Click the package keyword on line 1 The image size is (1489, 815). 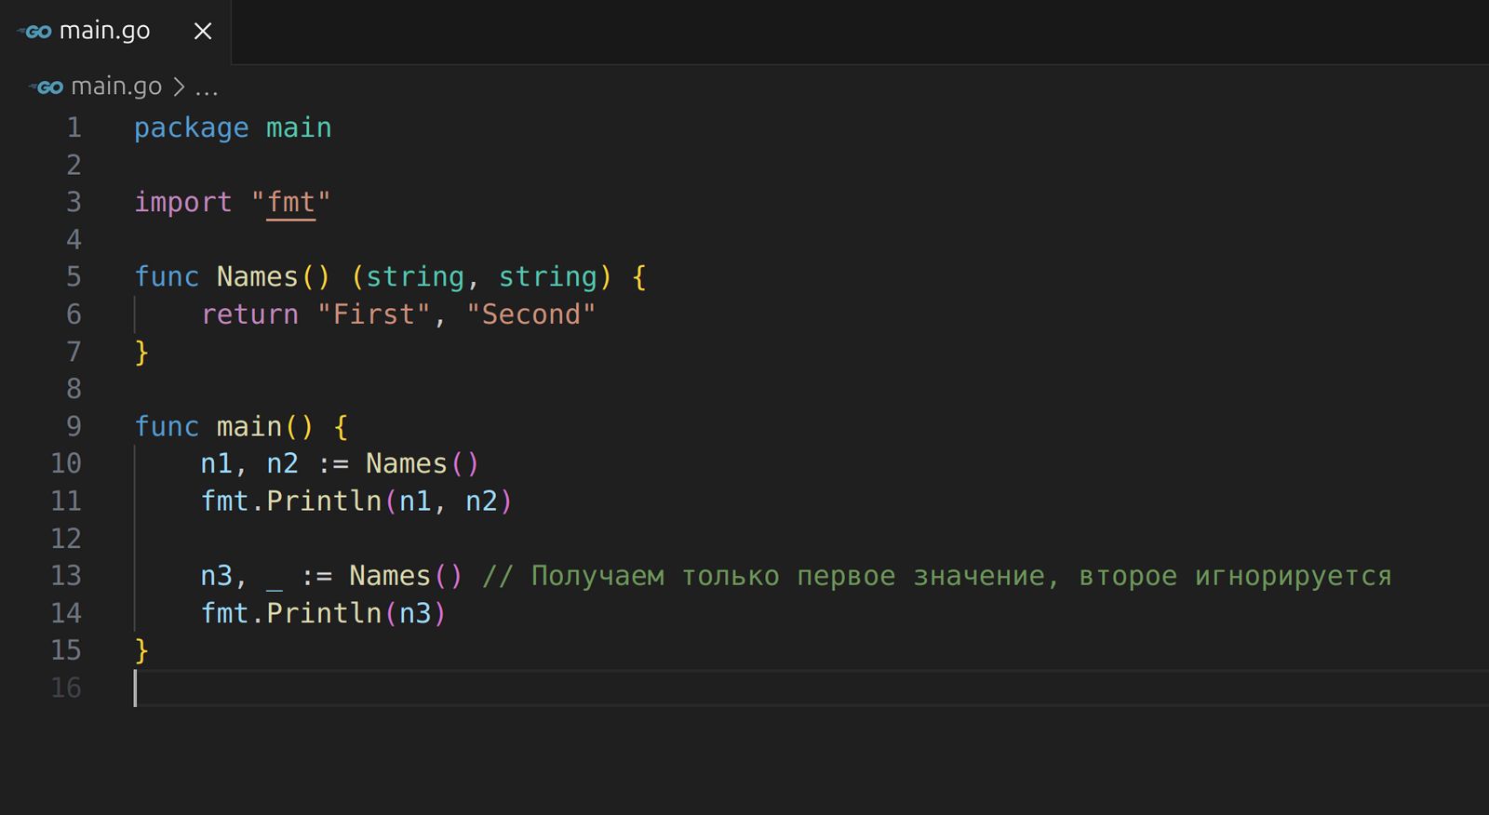point(191,128)
